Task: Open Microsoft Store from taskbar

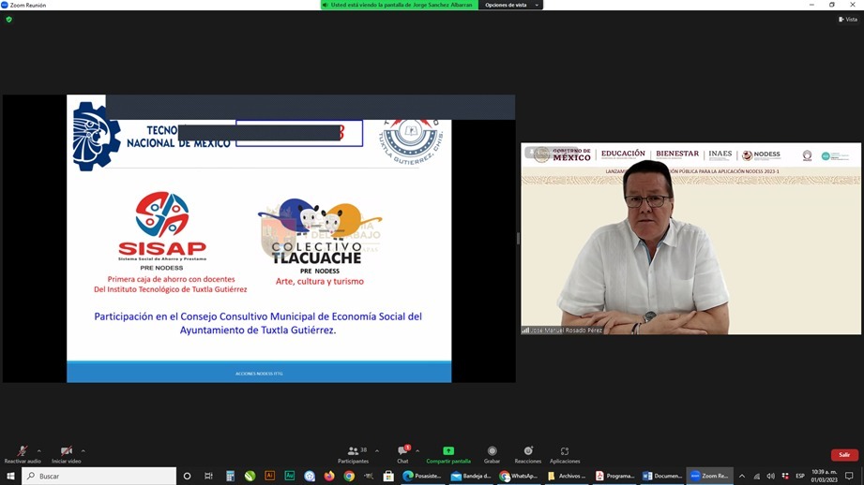Action: point(388,476)
